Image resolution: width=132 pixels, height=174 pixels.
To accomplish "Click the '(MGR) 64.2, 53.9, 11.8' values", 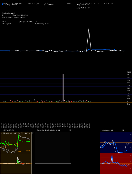I will tap(28, 22).
